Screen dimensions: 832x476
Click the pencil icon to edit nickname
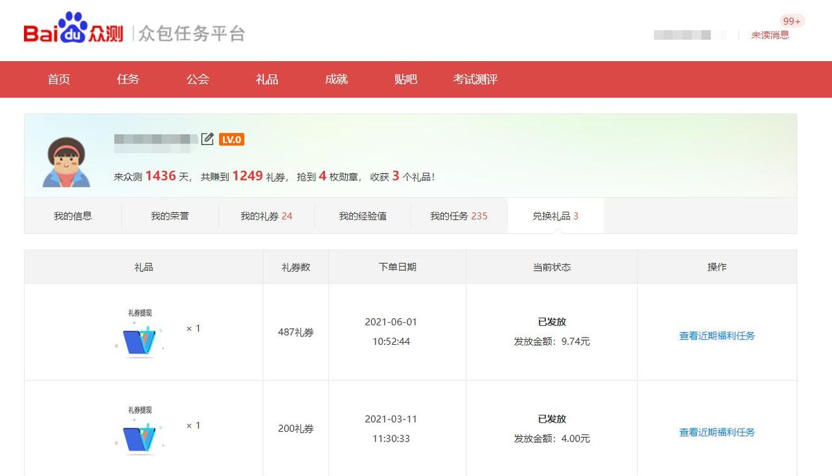[207, 138]
